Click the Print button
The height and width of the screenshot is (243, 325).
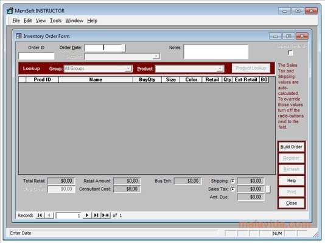(x=291, y=192)
